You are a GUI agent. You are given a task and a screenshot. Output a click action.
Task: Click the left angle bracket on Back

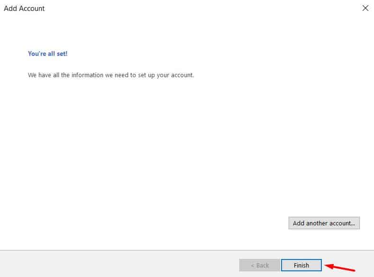click(x=252, y=265)
